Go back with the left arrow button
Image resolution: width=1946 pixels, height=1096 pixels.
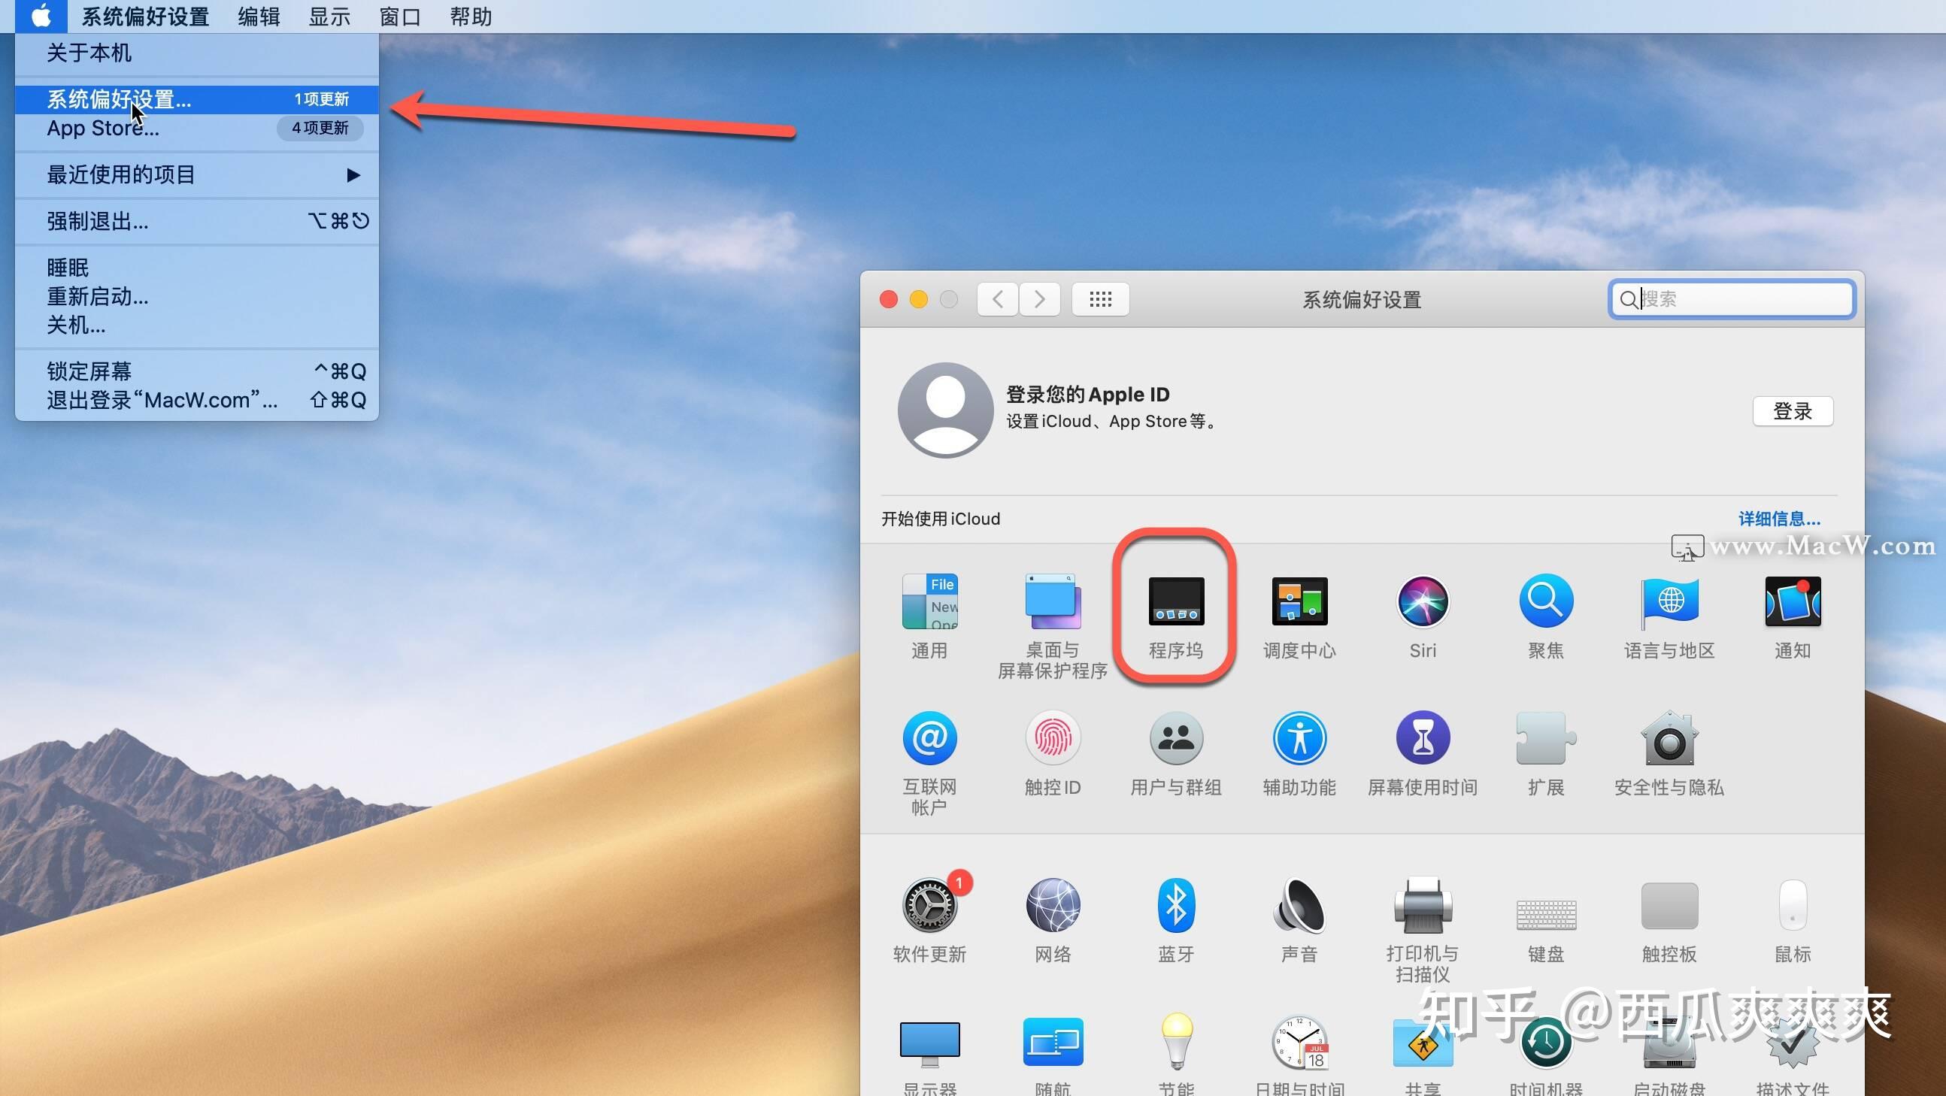pos(997,299)
